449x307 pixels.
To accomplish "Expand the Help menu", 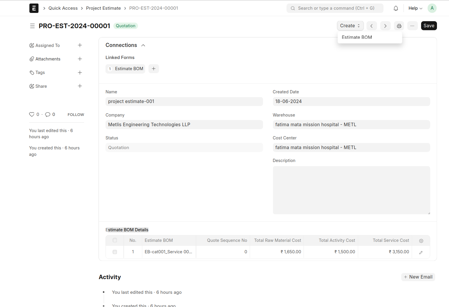I will [415, 8].
